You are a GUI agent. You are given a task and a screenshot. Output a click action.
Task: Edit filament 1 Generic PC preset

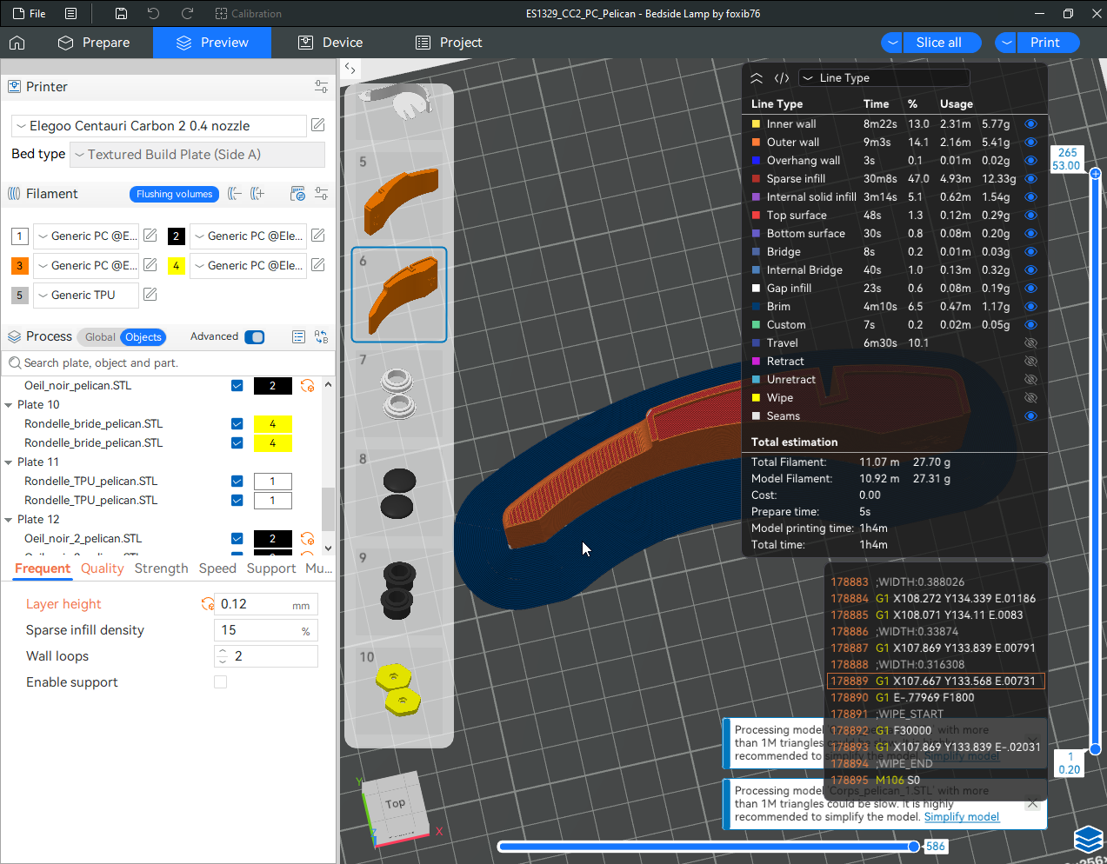150,236
